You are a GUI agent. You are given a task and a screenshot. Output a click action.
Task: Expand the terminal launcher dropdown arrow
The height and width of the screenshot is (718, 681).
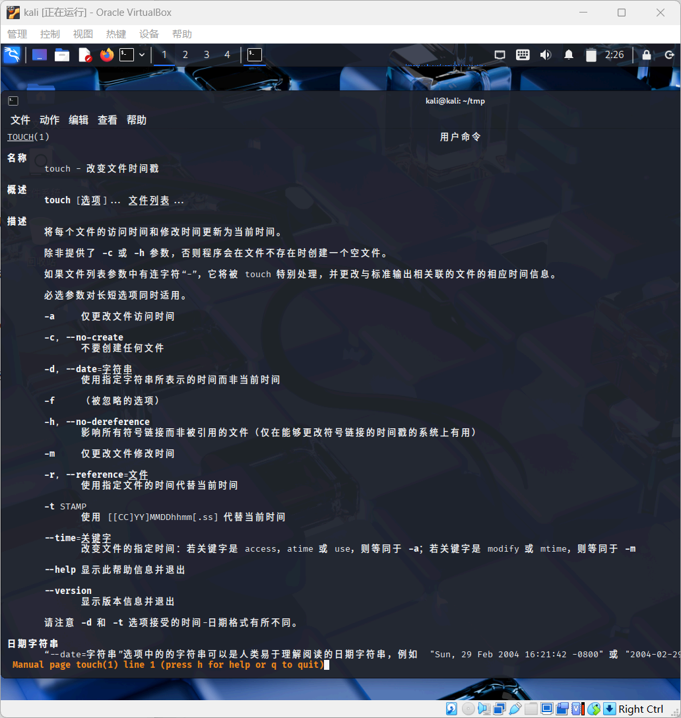pyautogui.click(x=141, y=55)
